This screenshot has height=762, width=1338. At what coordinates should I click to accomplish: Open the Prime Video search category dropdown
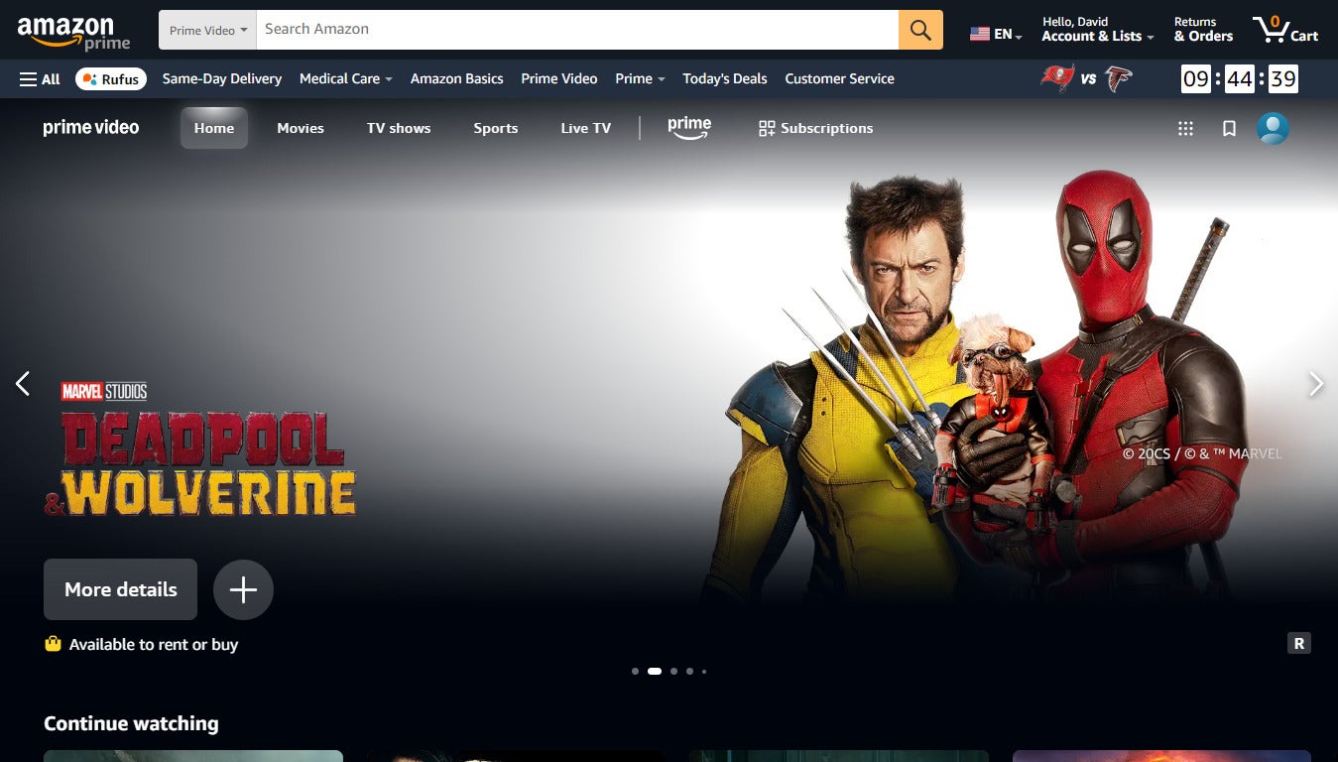coord(207,30)
